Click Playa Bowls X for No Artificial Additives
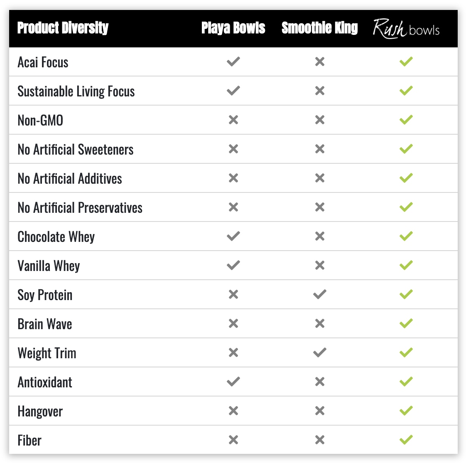 233,178
